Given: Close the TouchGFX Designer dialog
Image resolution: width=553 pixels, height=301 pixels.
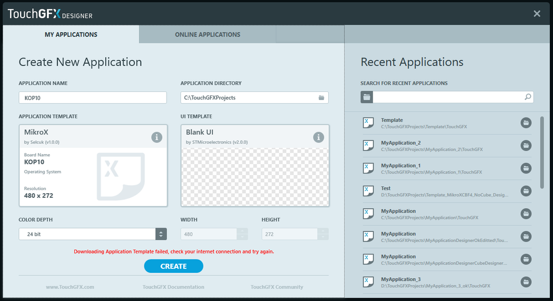Looking at the screenshot, I should tap(537, 14).
